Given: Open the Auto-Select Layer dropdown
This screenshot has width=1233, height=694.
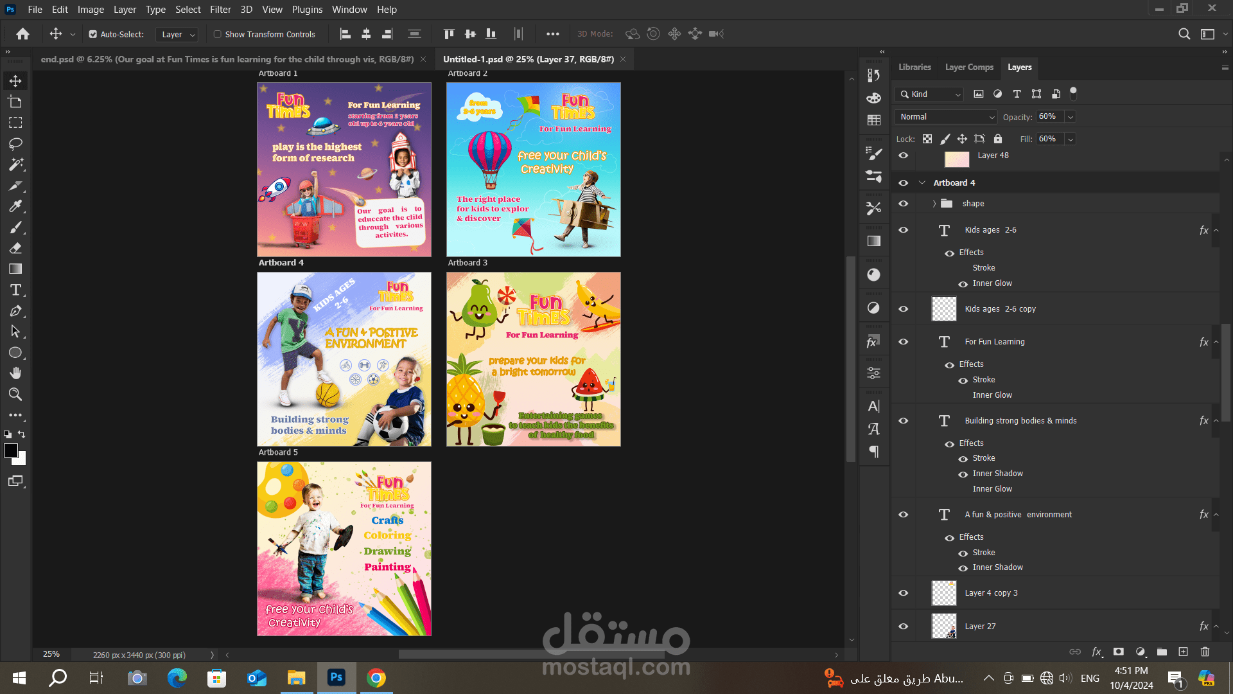Looking at the screenshot, I should click(178, 34).
